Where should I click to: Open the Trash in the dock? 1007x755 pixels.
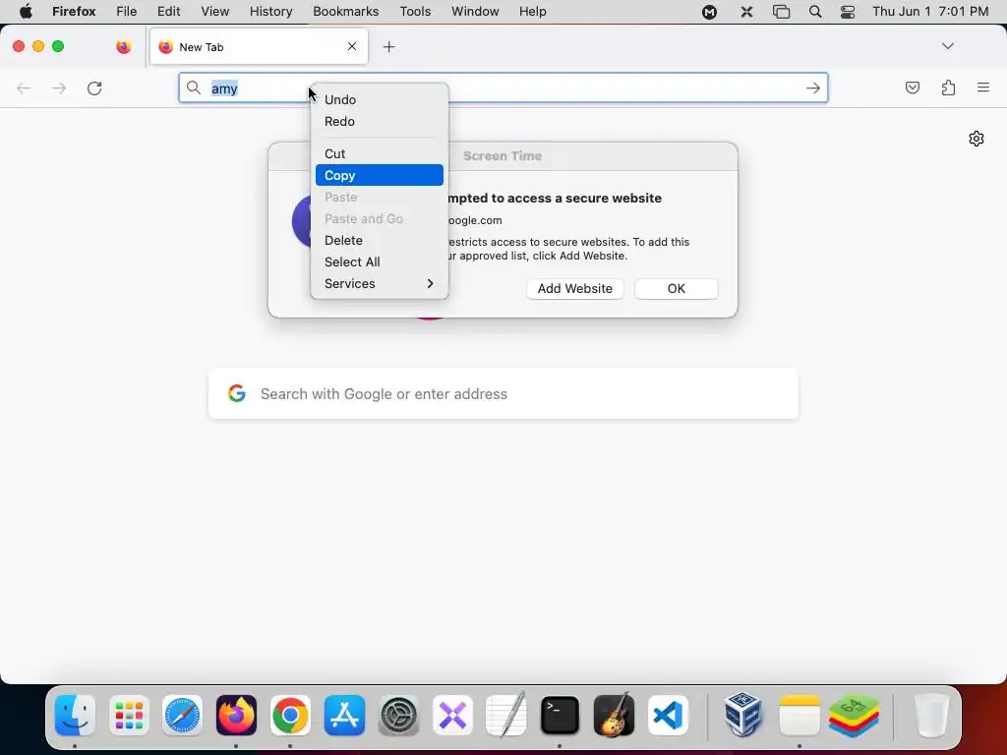(930, 716)
